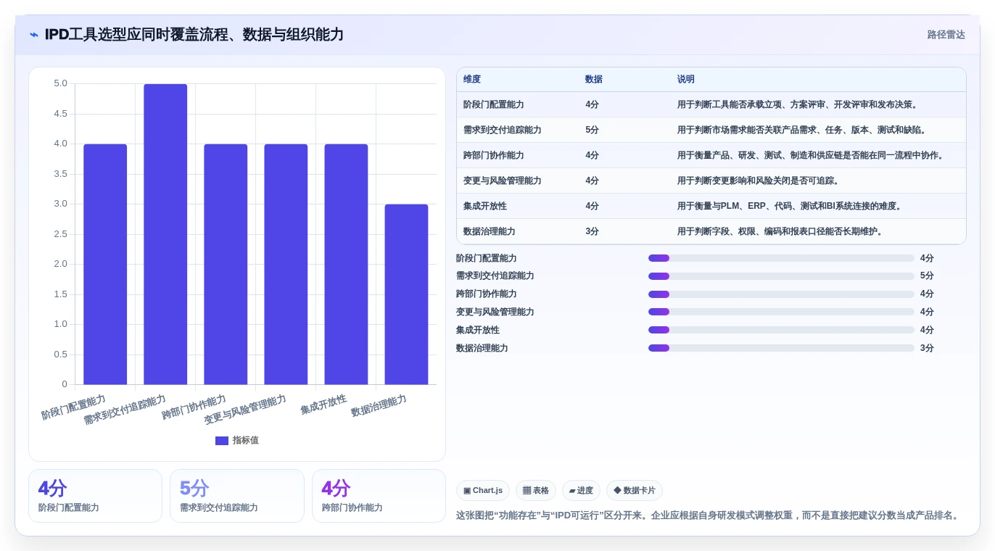Click the 说明 table column header

click(x=686, y=79)
